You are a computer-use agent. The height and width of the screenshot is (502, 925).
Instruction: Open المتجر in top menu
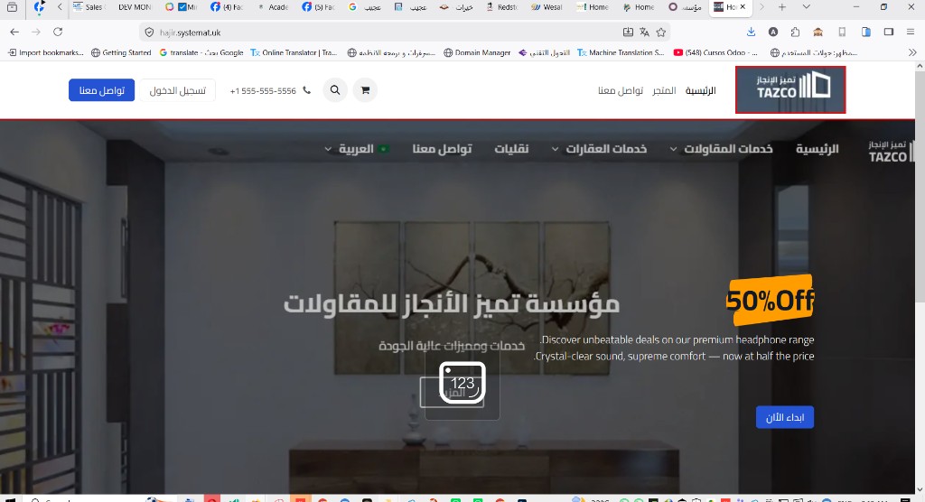click(664, 90)
